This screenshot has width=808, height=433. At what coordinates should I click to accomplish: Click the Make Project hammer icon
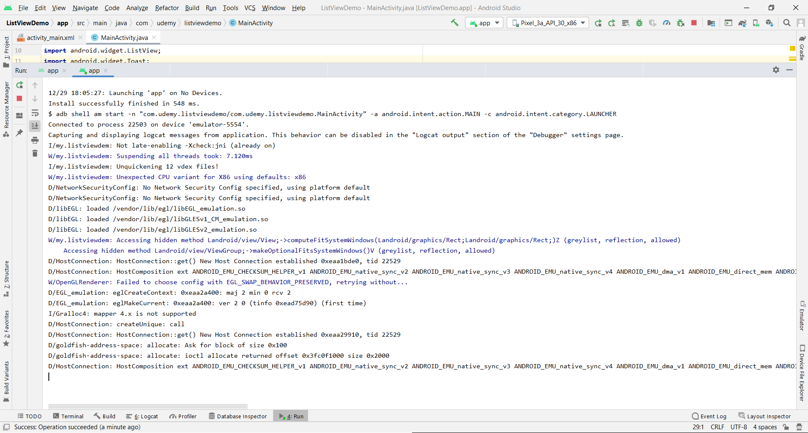[x=454, y=23]
